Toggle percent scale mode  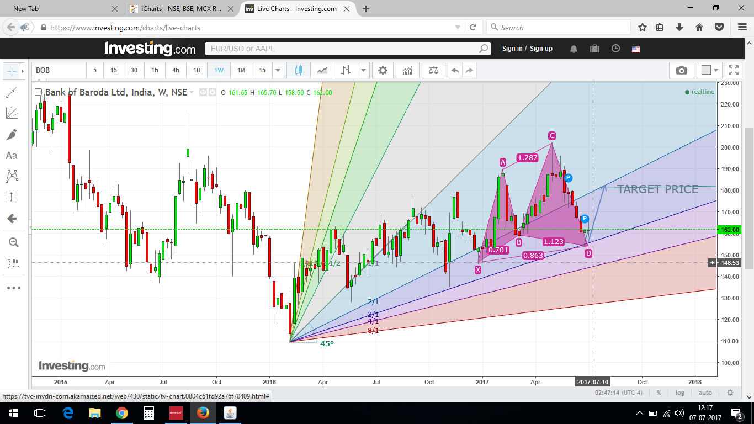[x=659, y=393]
